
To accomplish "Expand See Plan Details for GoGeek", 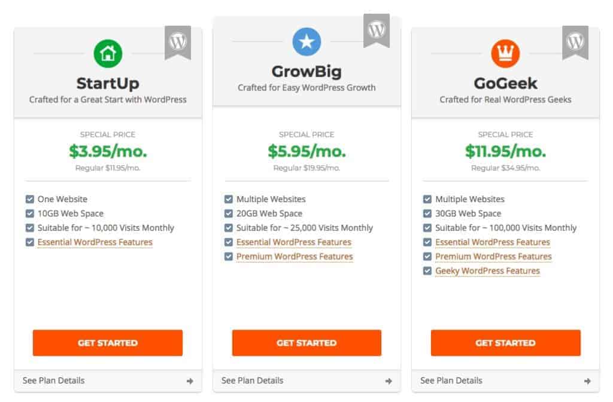I will coord(505,380).
